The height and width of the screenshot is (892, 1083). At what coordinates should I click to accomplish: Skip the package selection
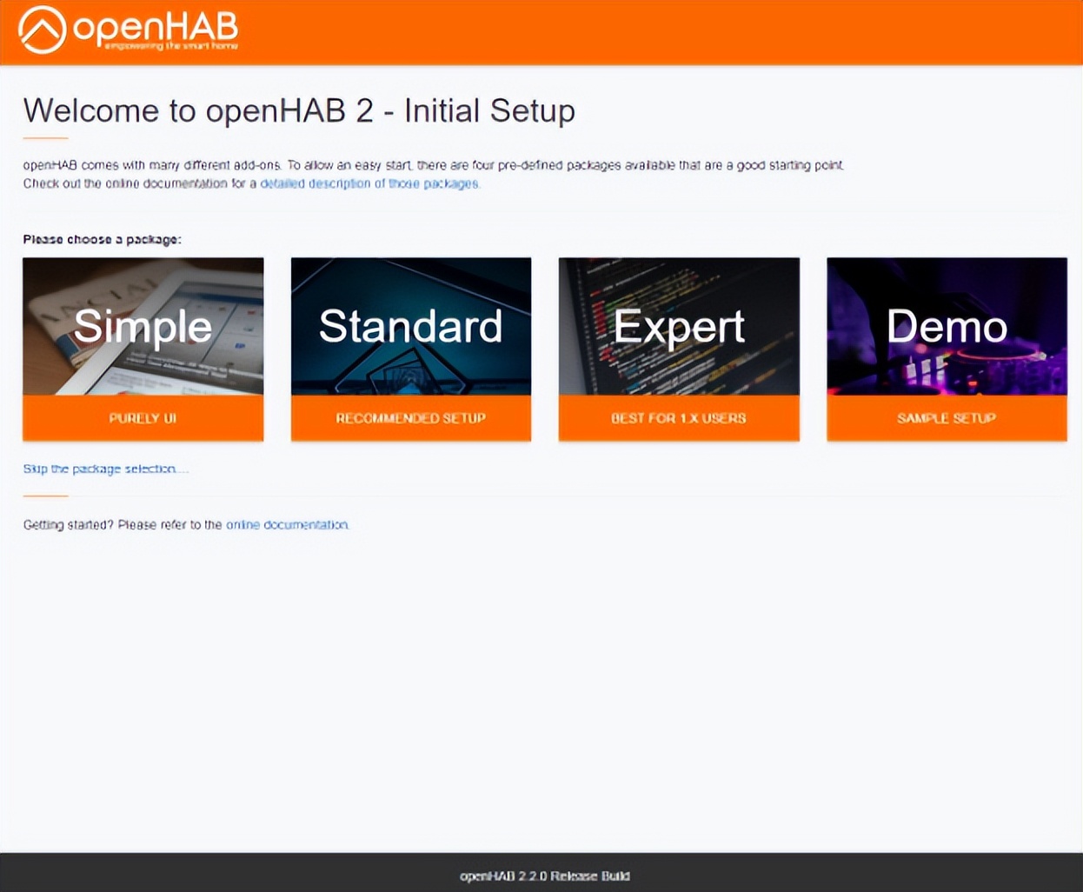104,469
